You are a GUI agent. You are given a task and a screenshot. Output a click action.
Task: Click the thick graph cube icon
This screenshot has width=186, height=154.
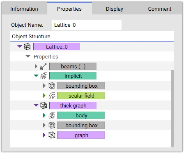pos(44,105)
